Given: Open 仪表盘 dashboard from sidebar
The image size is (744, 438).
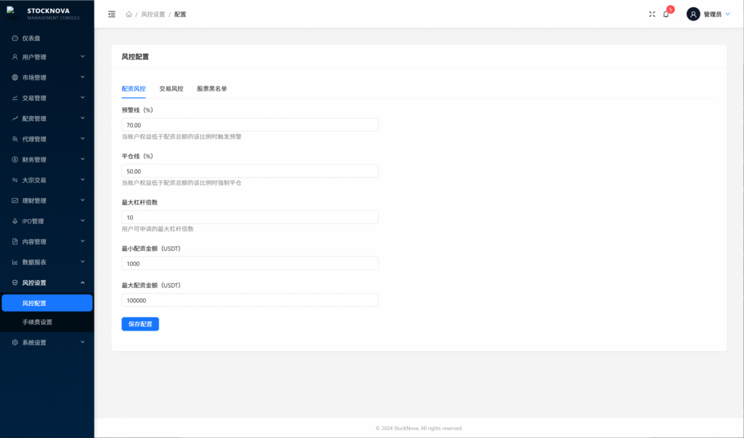Looking at the screenshot, I should (x=31, y=38).
